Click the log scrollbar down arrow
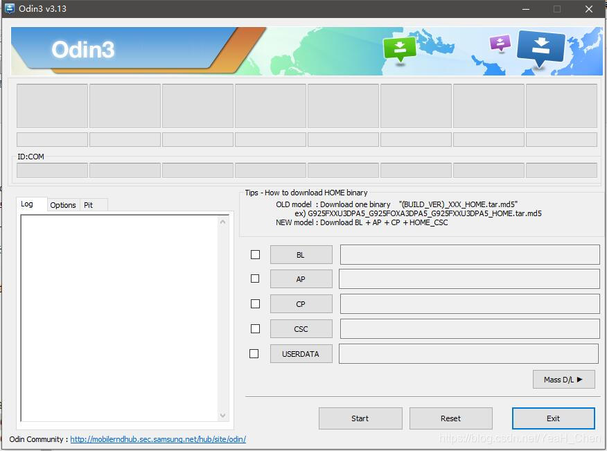 pos(222,416)
